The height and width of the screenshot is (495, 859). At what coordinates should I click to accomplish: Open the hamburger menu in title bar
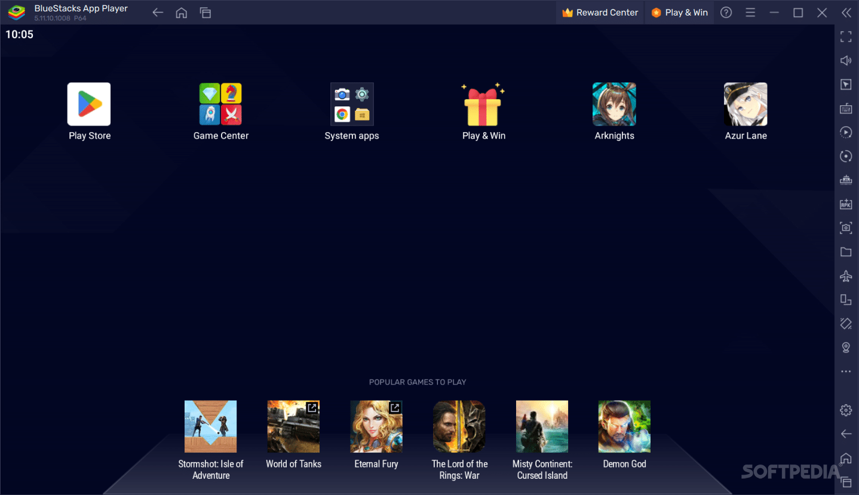750,13
